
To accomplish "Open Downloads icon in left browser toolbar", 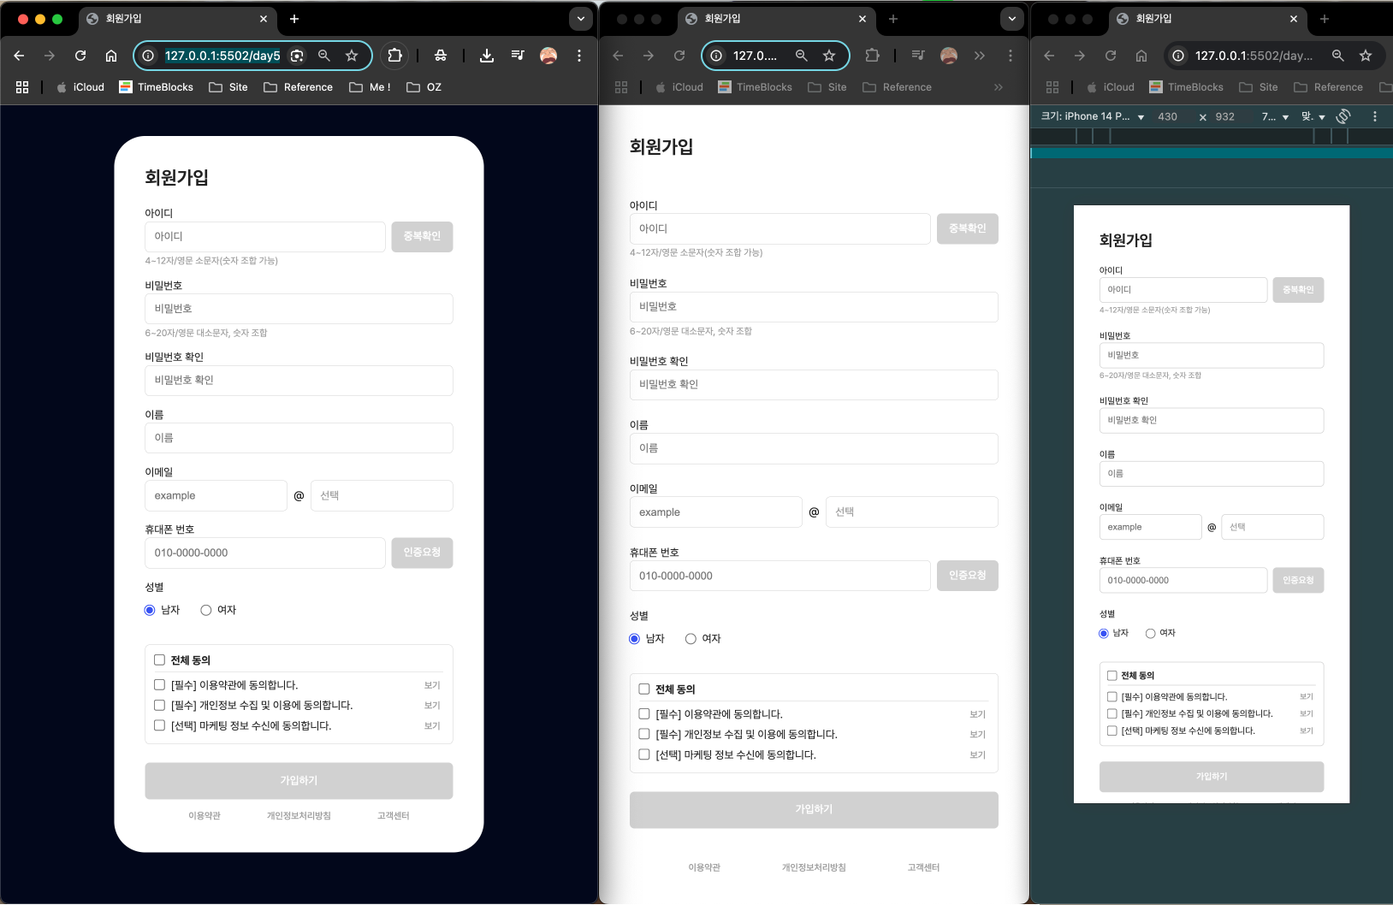I will [x=487, y=56].
